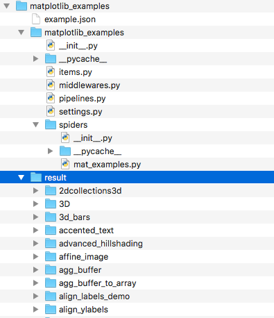Select the 2dcollections3d folder icon

point(51,190)
